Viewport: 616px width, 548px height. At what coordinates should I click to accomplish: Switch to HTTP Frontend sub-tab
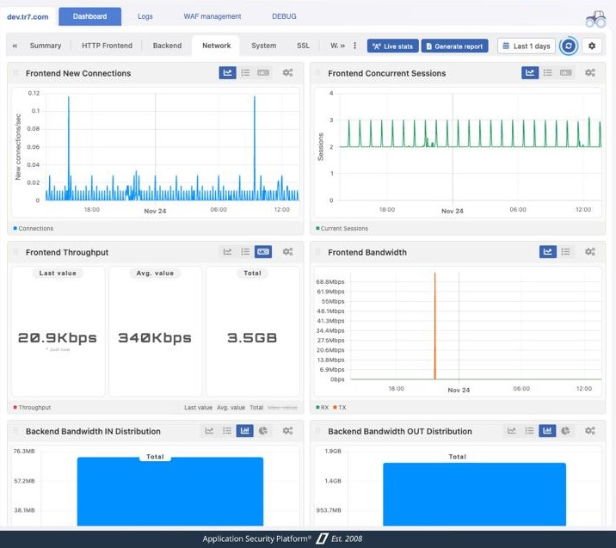[107, 46]
